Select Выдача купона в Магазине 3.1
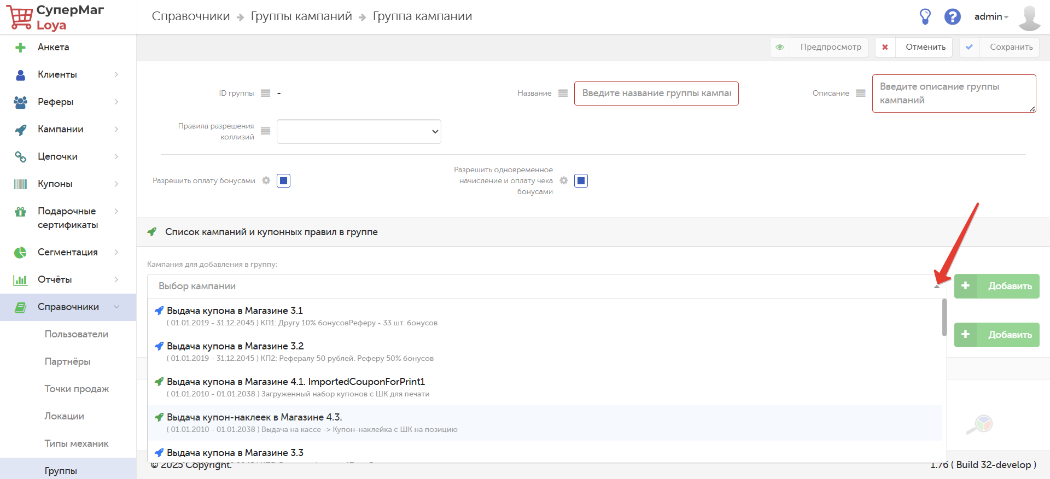Viewport: 1050px width, 479px height. [x=545, y=317]
